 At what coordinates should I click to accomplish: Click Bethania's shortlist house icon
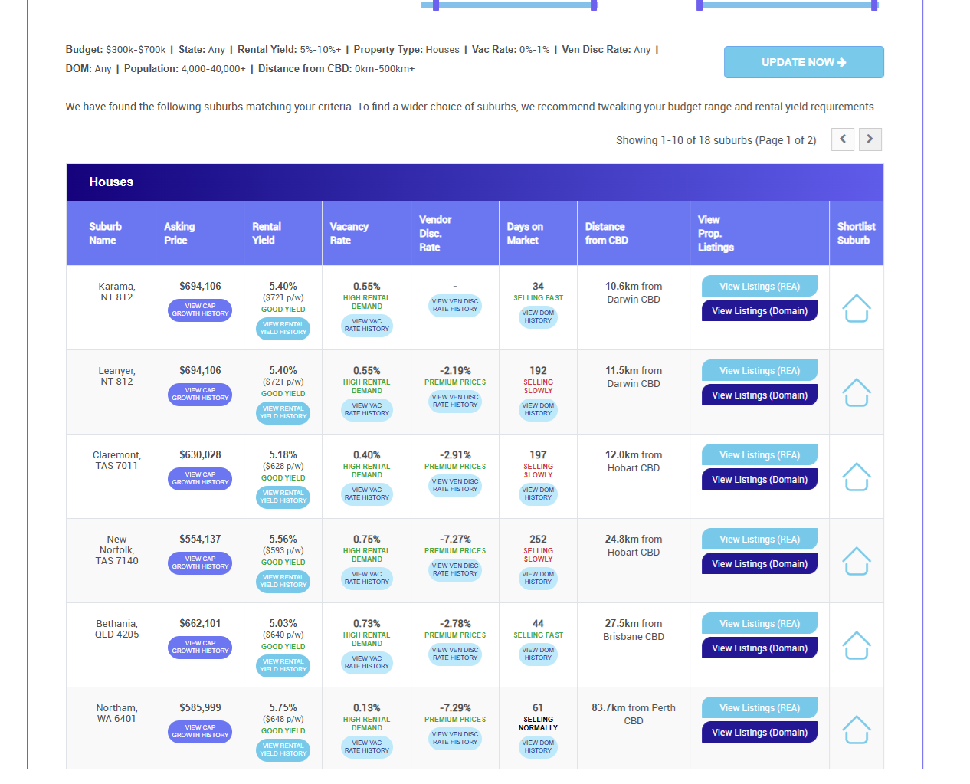(x=856, y=645)
